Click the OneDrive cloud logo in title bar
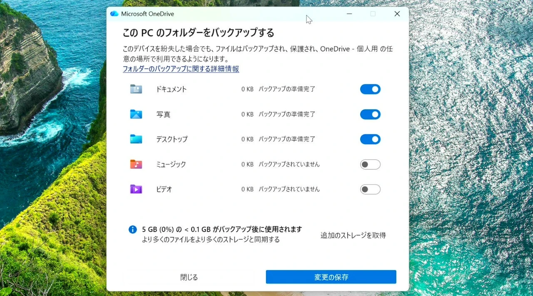Image resolution: width=533 pixels, height=296 pixels. point(114,14)
